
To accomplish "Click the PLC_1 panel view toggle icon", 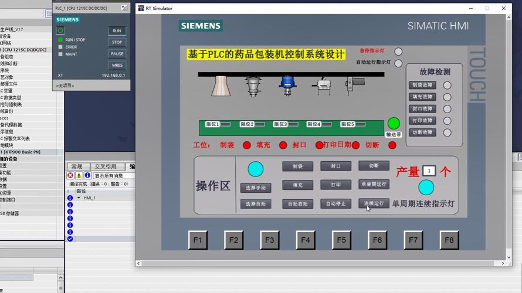I will coord(124,8).
